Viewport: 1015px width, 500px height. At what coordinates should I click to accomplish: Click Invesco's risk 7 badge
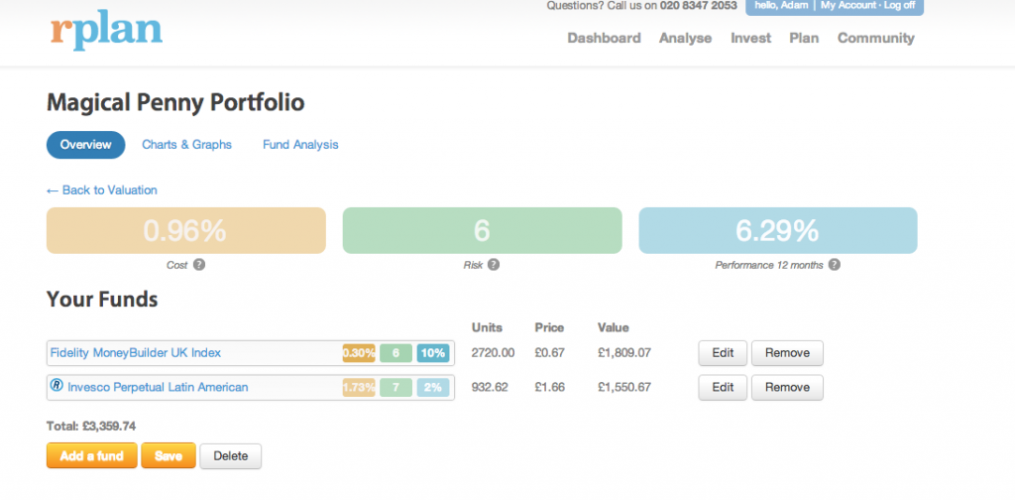point(396,387)
